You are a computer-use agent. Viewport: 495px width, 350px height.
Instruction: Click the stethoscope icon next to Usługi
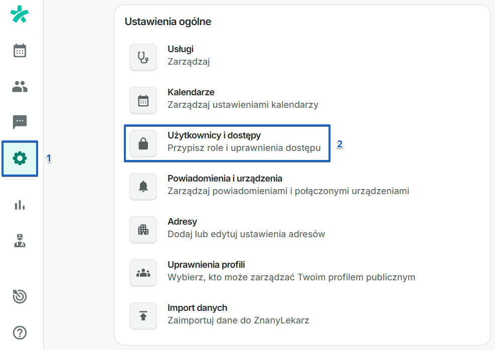pos(143,57)
